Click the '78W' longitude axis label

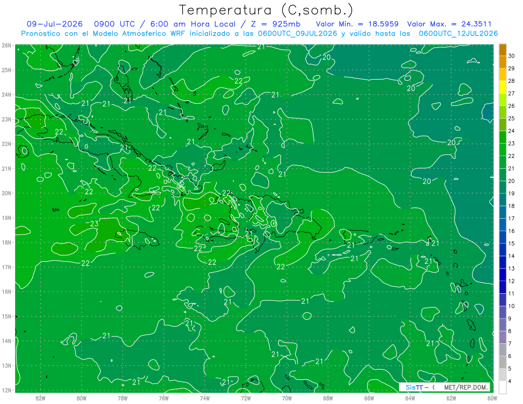(x=122, y=397)
